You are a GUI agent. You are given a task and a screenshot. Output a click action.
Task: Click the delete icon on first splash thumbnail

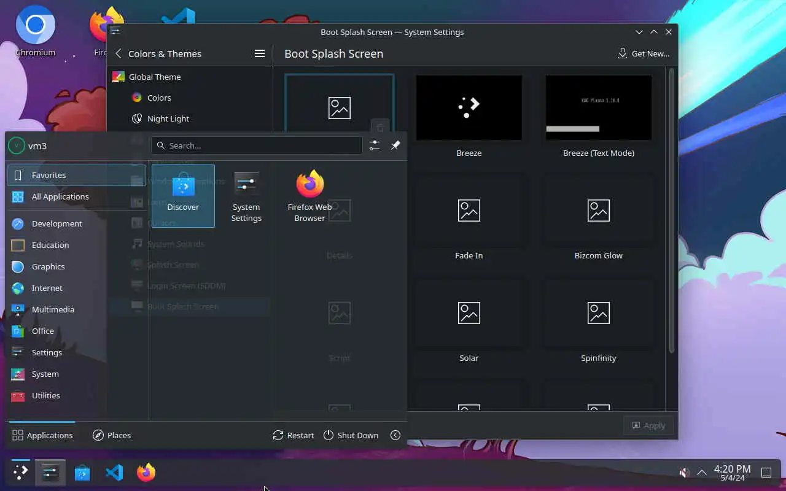pyautogui.click(x=380, y=128)
